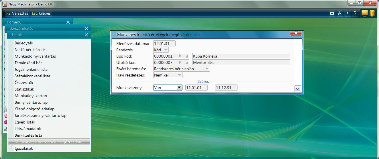This screenshot has height=159, width=379.
Task: Open Munkaügyi karton in the list menu
Action: click(31, 96)
